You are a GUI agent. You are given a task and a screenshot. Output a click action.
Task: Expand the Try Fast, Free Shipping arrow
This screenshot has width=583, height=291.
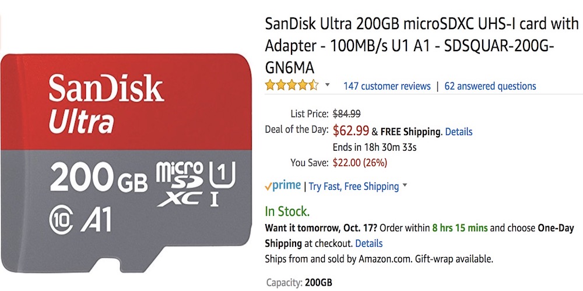pos(405,187)
